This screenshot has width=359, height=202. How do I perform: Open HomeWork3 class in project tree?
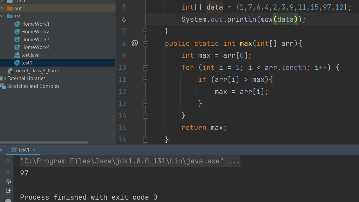click(35, 39)
